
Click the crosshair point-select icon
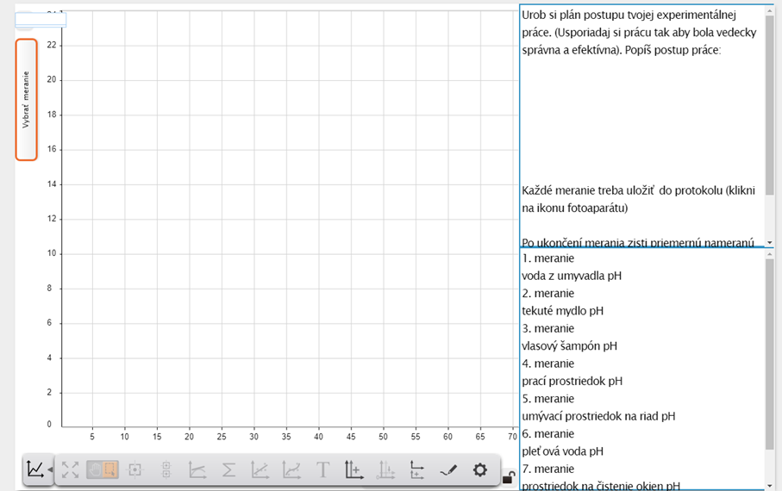(135, 470)
